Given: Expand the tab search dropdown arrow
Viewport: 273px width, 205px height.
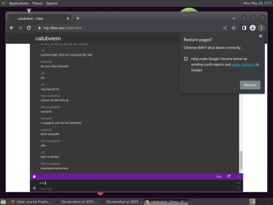Looking at the screenshot, I should (x=234, y=18).
